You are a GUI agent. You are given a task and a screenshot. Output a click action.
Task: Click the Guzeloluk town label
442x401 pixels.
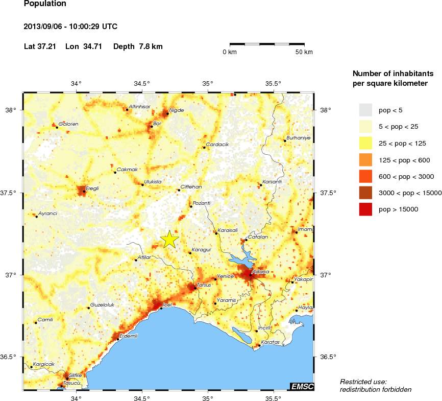102,305
